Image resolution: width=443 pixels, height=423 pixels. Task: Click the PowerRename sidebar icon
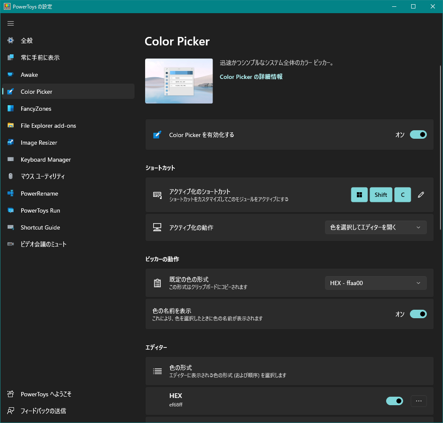pos(11,193)
